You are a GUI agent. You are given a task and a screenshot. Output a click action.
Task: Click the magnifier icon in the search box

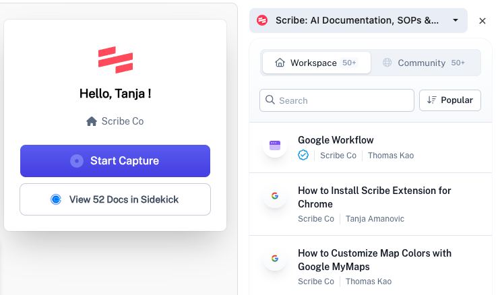tap(270, 100)
